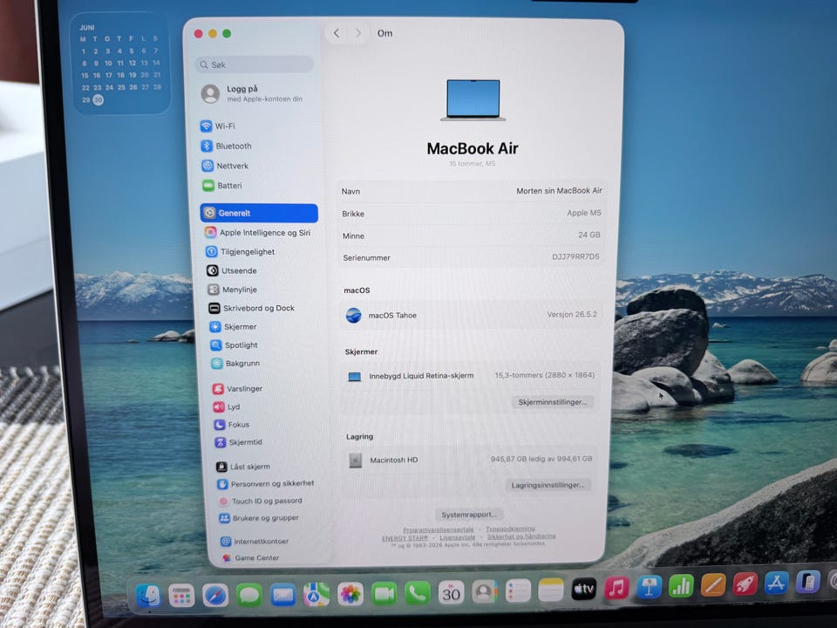
Task: Open Internettkontoer settings
Action: [x=255, y=541]
